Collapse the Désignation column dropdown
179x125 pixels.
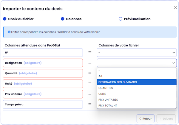(x=137, y=63)
